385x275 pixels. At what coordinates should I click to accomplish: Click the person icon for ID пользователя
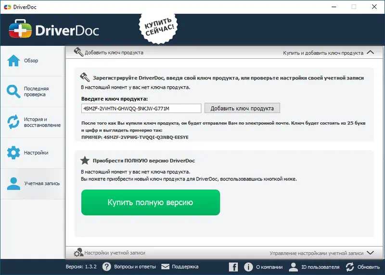(294, 267)
